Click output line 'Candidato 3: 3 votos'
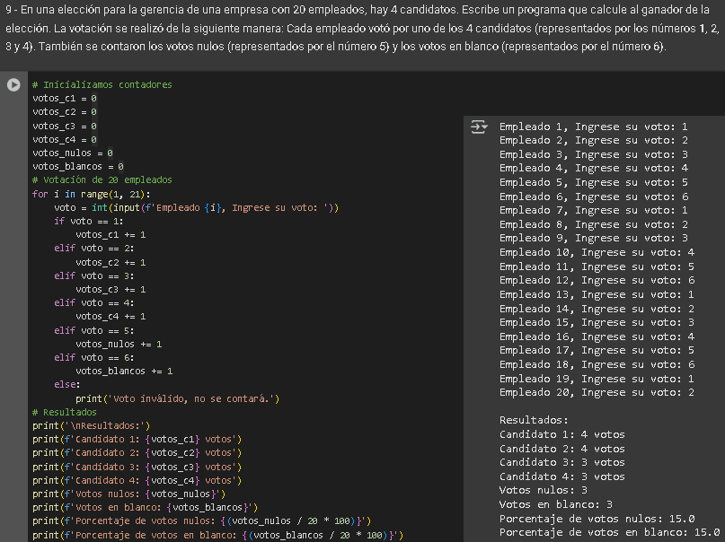This screenshot has width=725, height=542. [x=562, y=462]
